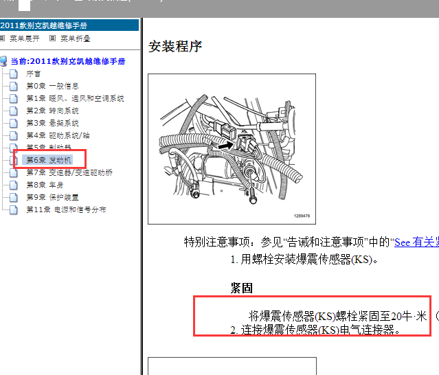Select the root node 当前:2011款别克凯越维修手册
The width and height of the screenshot is (439, 375).
click(68, 61)
